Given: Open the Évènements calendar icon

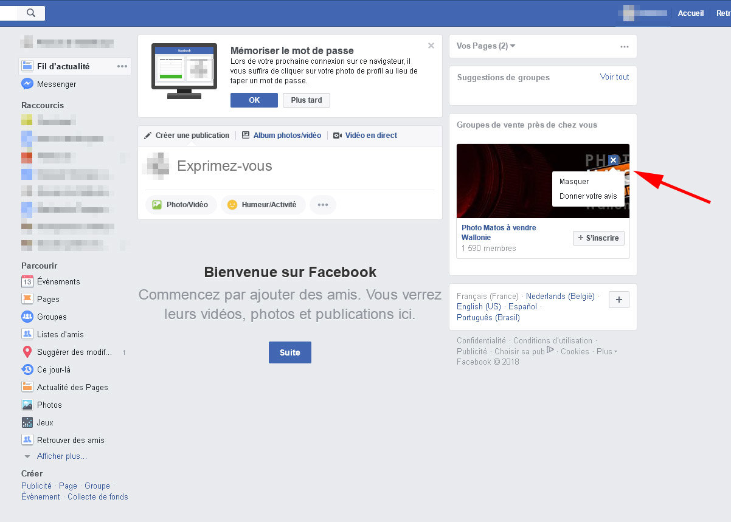Looking at the screenshot, I should click(27, 281).
